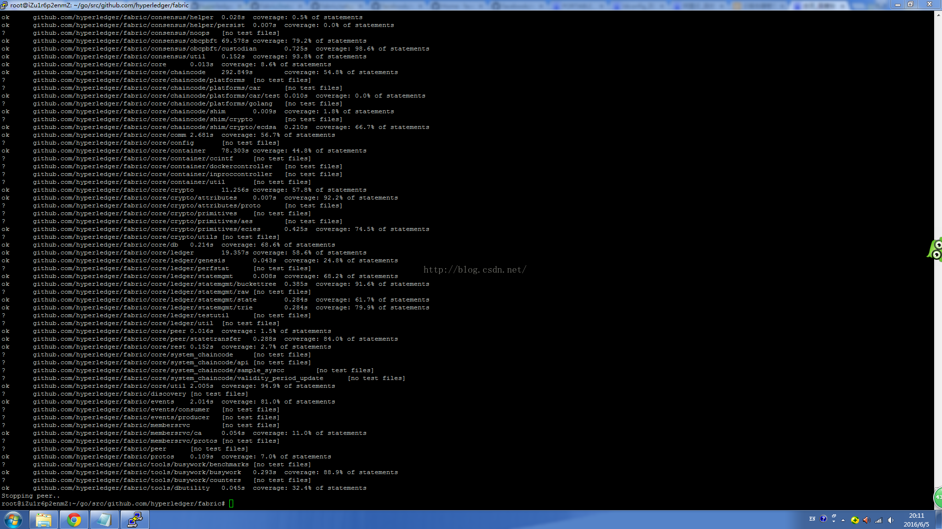The height and width of the screenshot is (529, 942).
Task: Click the 'validity_period_update' no test files line
Action: click(203, 378)
